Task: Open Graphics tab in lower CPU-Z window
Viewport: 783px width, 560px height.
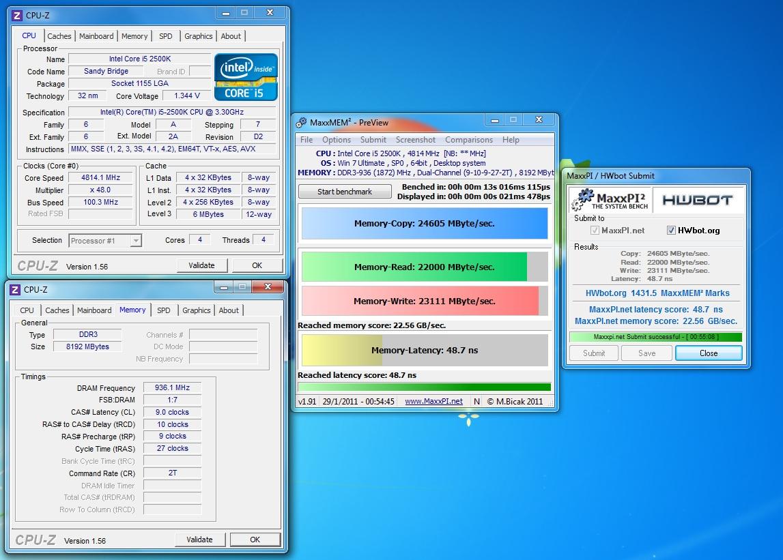Action: (x=196, y=310)
